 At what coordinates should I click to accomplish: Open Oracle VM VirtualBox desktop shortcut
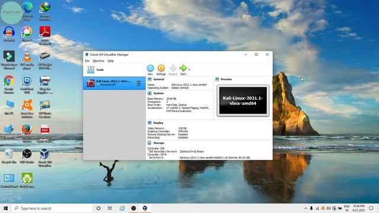pos(45,157)
